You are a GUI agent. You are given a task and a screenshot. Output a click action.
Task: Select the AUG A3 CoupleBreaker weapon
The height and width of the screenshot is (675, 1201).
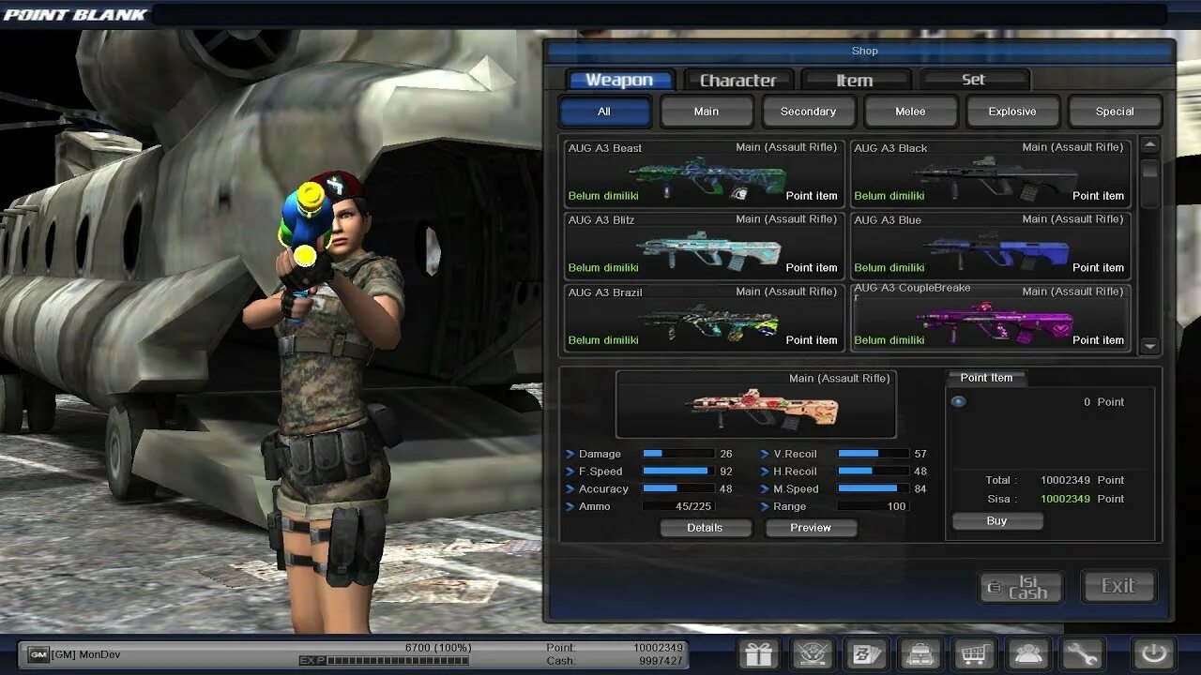(990, 317)
